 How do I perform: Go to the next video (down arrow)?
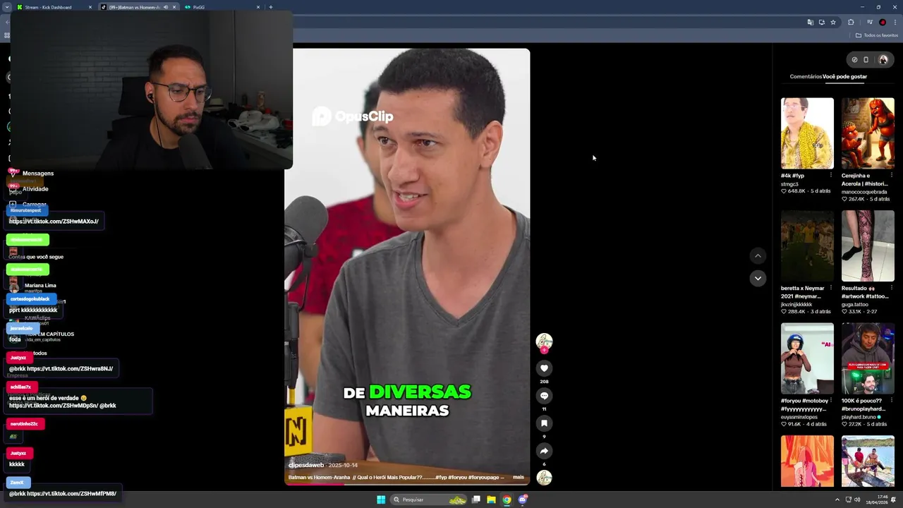coord(758,278)
